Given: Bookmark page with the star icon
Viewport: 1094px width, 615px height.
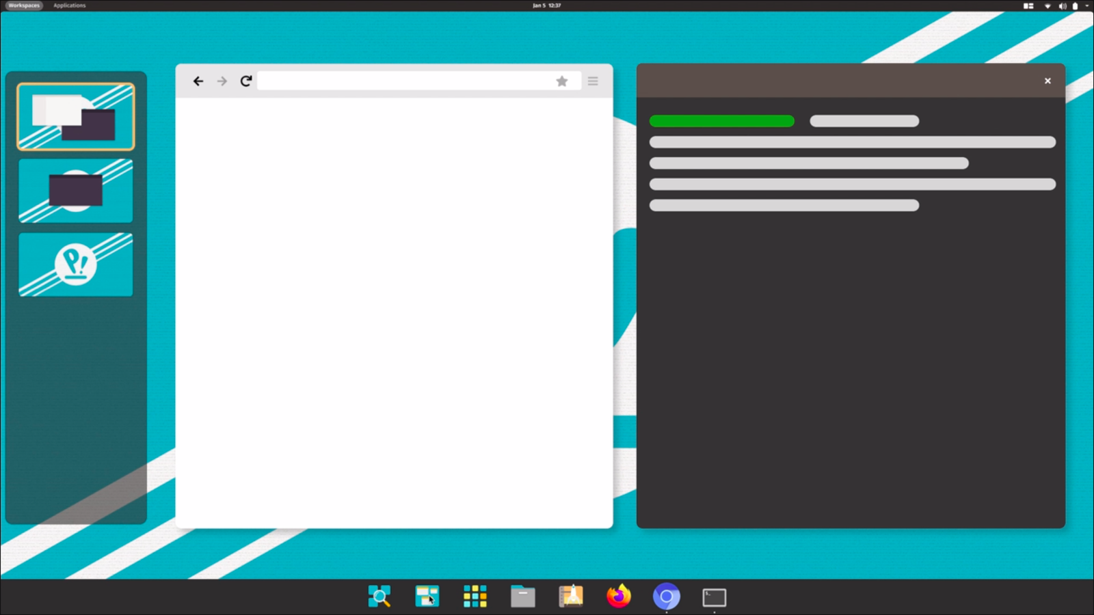Looking at the screenshot, I should pyautogui.click(x=562, y=81).
